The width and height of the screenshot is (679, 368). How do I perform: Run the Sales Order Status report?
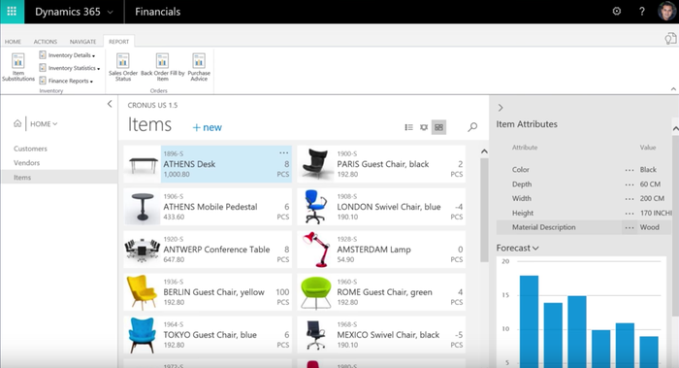tap(123, 67)
